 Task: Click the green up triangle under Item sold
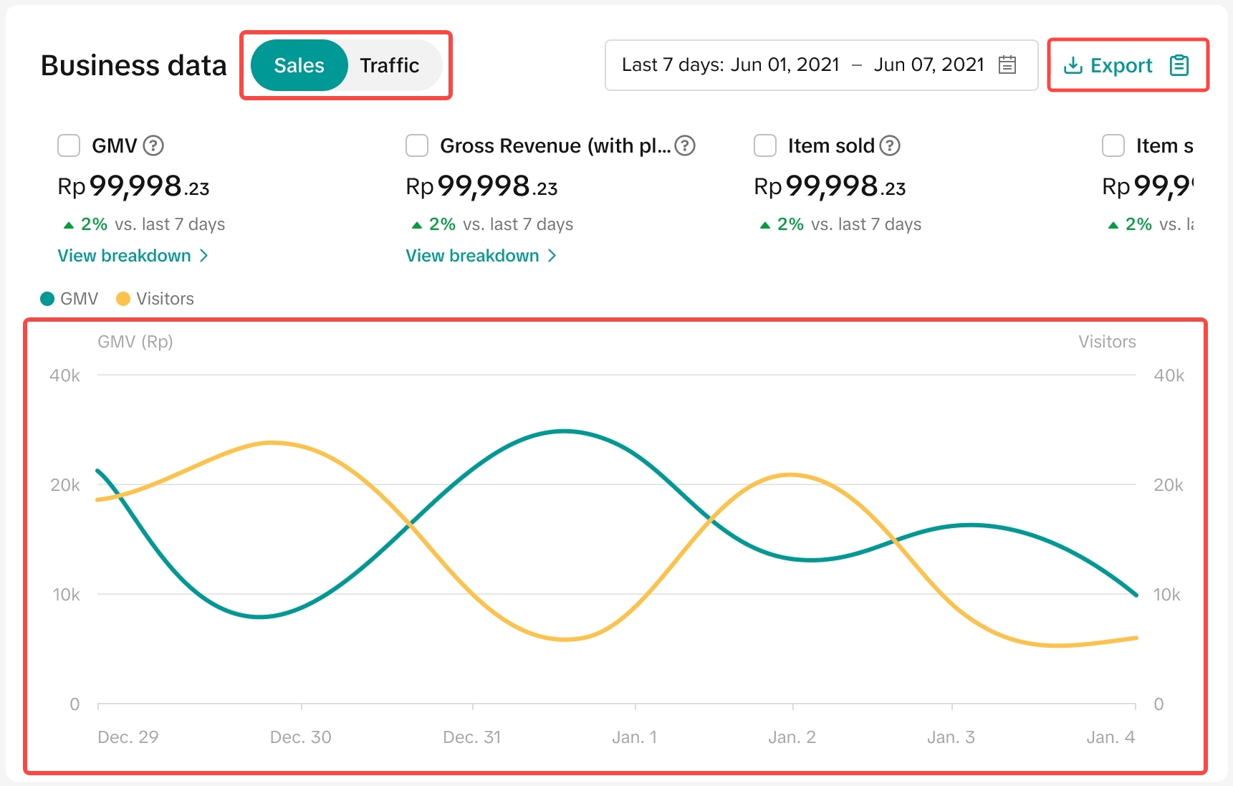point(765,225)
